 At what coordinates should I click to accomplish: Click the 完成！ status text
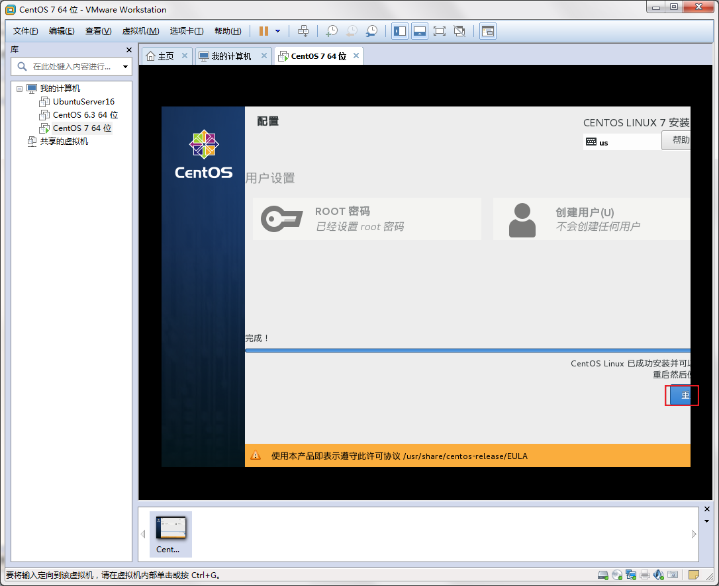tap(257, 338)
